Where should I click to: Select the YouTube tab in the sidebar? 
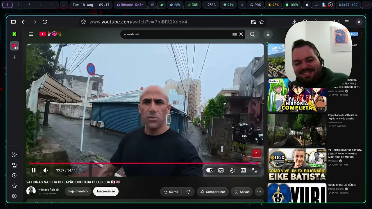point(14,46)
